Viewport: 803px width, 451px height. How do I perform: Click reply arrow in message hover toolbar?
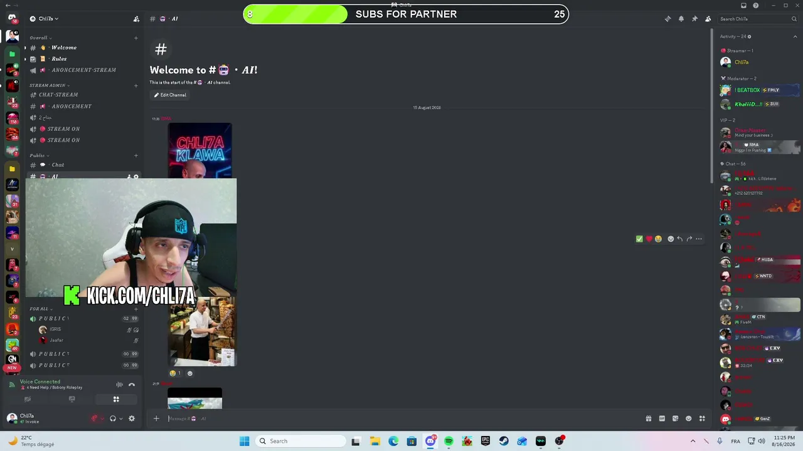(x=680, y=239)
